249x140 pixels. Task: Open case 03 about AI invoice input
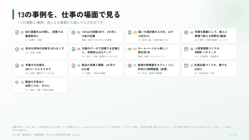click(153, 36)
